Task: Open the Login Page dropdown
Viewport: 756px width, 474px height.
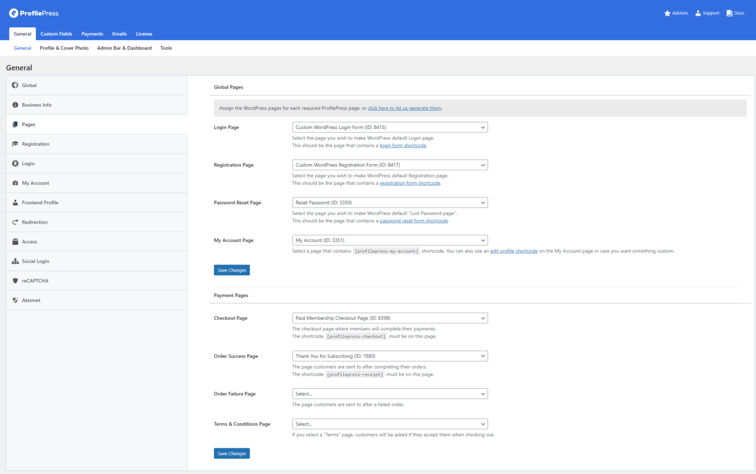Action: pos(390,127)
